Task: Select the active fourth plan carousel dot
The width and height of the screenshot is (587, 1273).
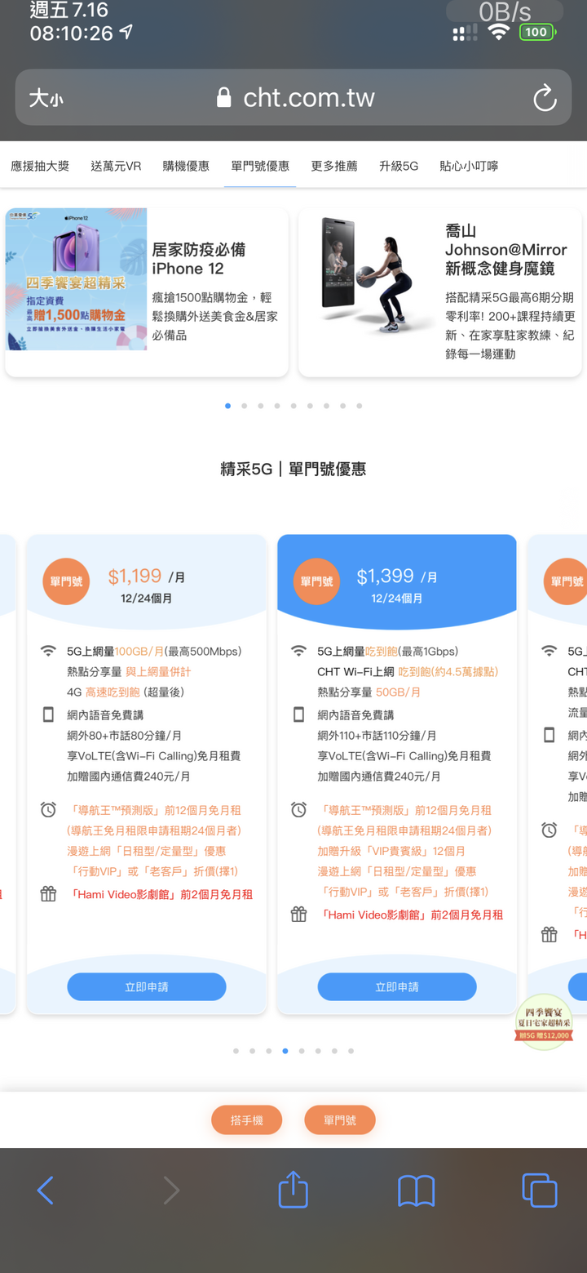Action: [x=285, y=1051]
